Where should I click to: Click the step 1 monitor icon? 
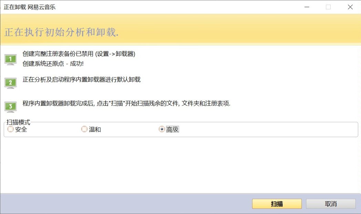(x=11, y=60)
